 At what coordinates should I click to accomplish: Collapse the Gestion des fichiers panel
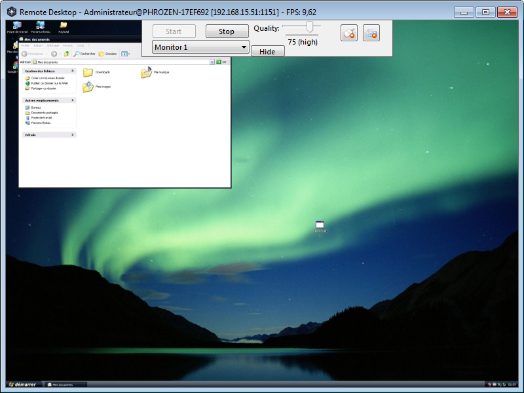point(73,71)
